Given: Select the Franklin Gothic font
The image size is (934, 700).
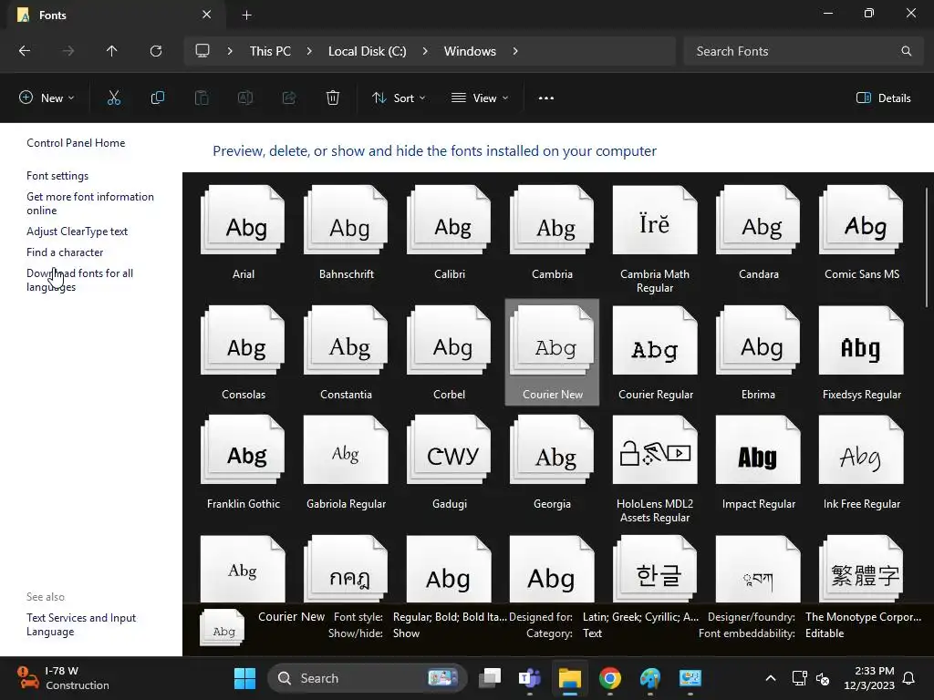Looking at the screenshot, I should point(243,462).
